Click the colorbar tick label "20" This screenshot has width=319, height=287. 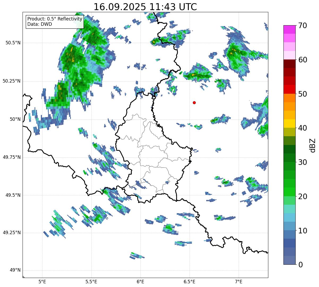coord(303,196)
